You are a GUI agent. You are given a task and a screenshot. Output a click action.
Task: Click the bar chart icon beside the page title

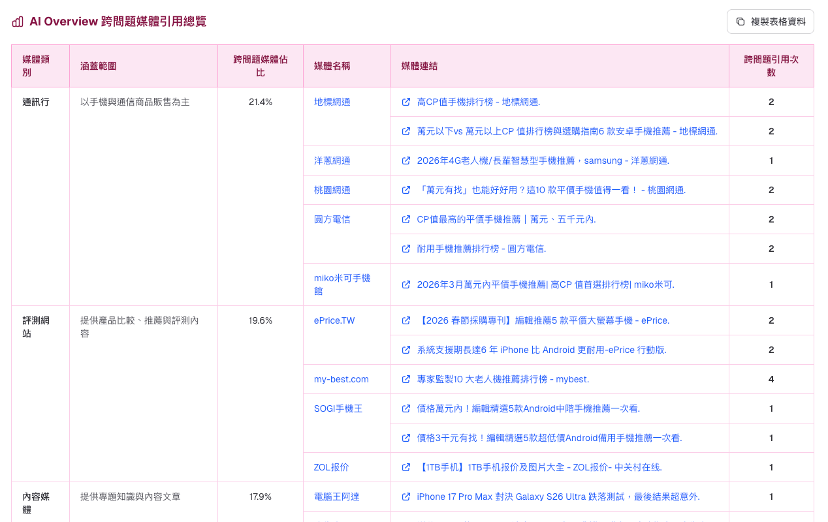pyautogui.click(x=16, y=21)
